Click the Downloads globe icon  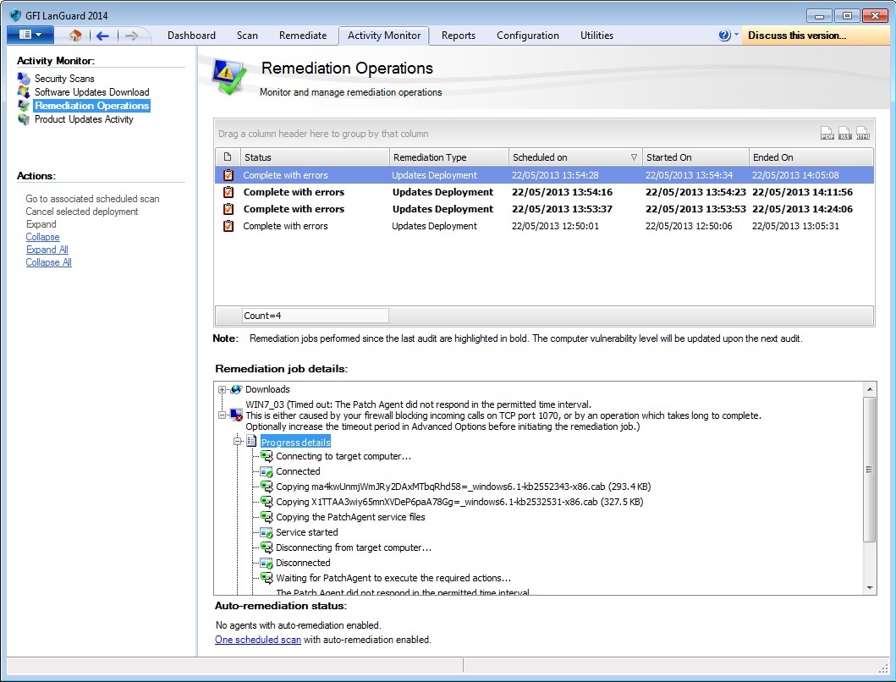236,389
